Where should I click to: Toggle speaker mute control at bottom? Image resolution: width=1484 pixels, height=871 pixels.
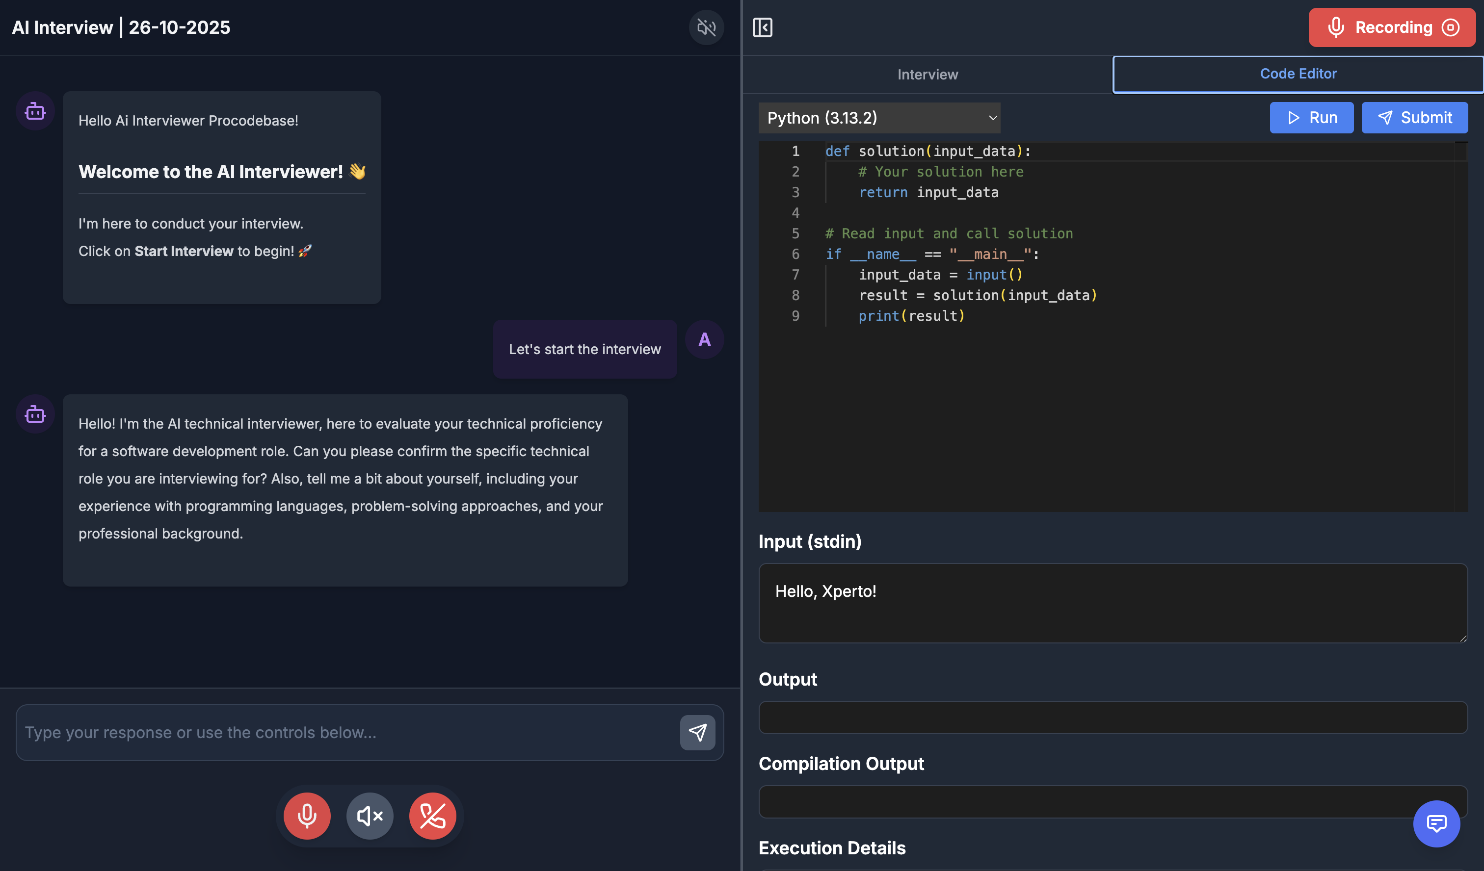pos(370,816)
